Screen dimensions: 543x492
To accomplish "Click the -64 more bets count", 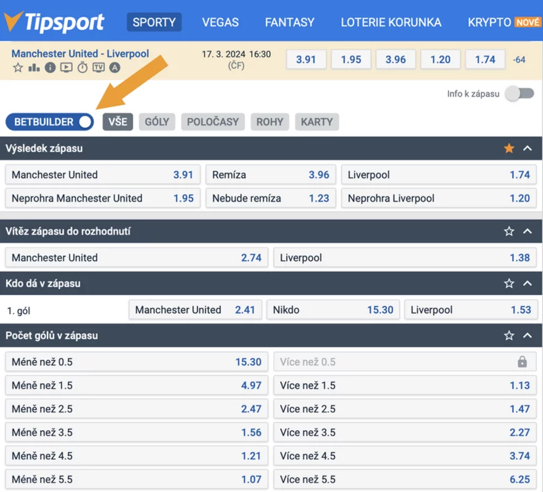I will tap(519, 60).
